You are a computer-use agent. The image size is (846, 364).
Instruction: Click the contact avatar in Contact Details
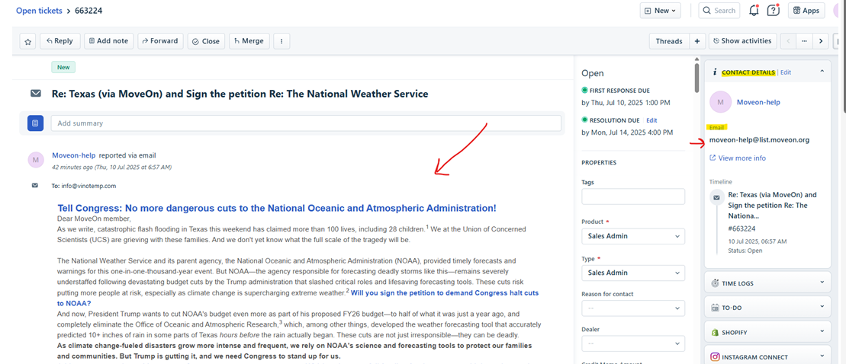pyautogui.click(x=720, y=102)
